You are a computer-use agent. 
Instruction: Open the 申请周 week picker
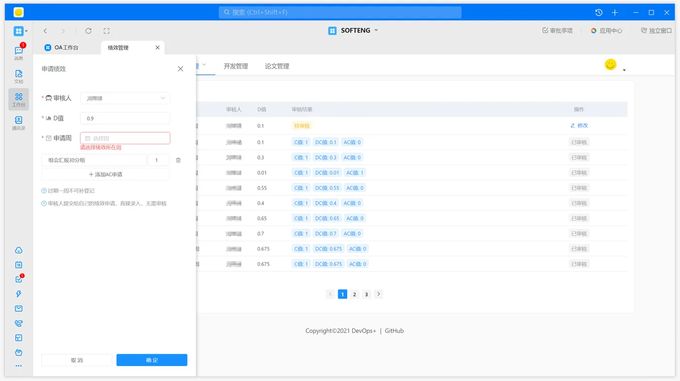125,138
